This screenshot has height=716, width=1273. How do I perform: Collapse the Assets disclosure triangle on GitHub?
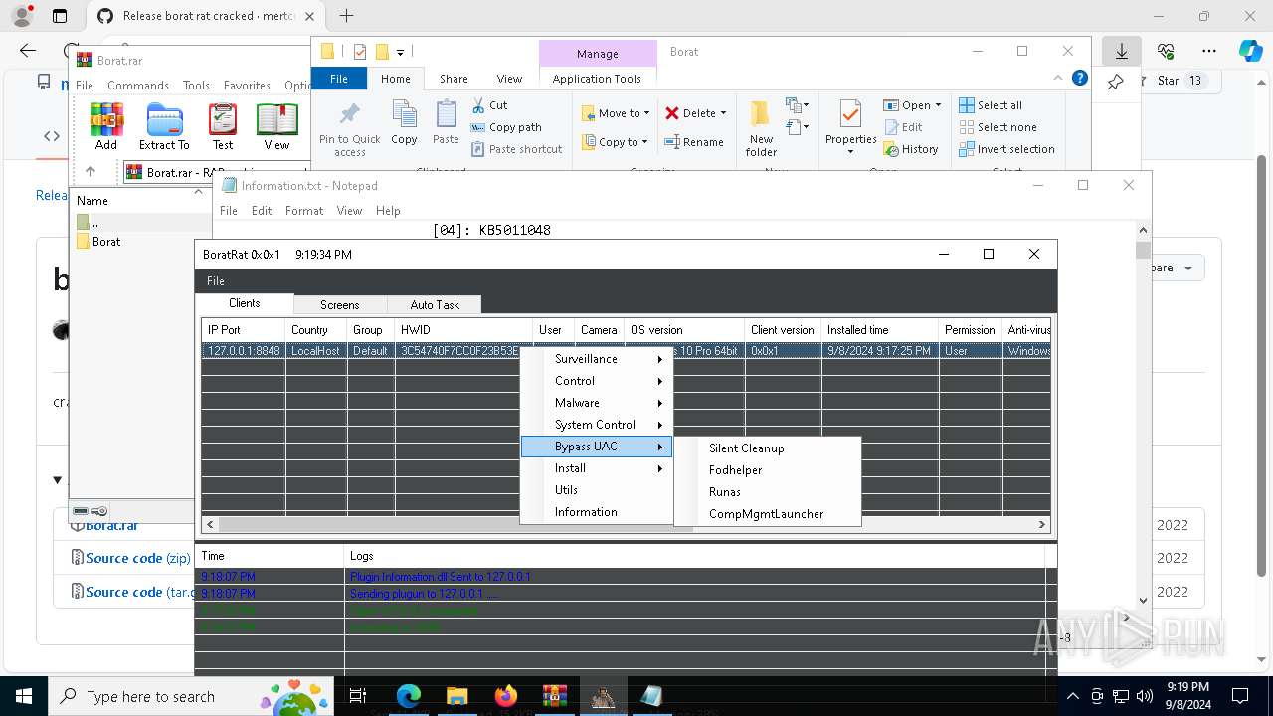click(x=57, y=480)
